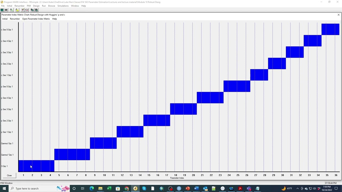
Task: Open the Simulations menu
Action: point(63,6)
